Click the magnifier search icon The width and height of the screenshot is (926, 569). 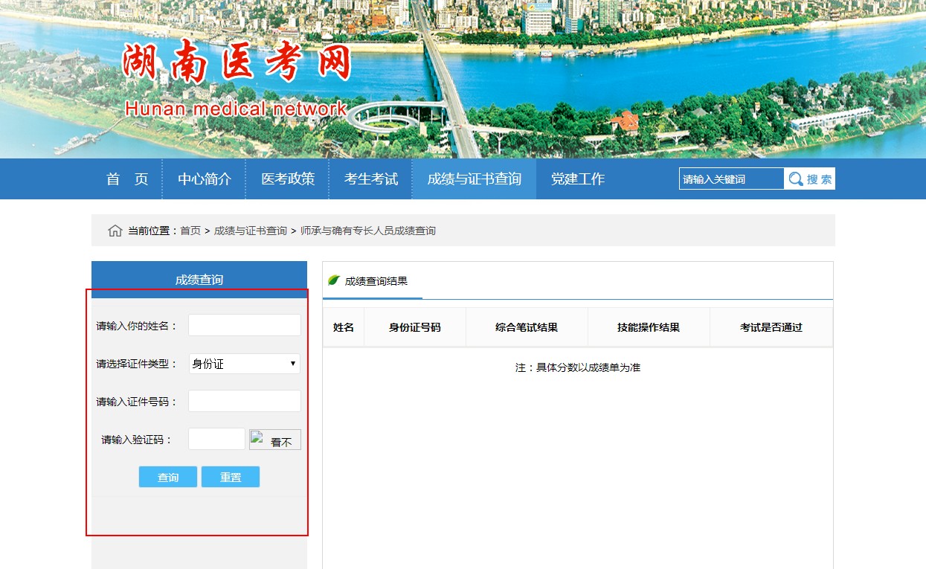tap(796, 179)
